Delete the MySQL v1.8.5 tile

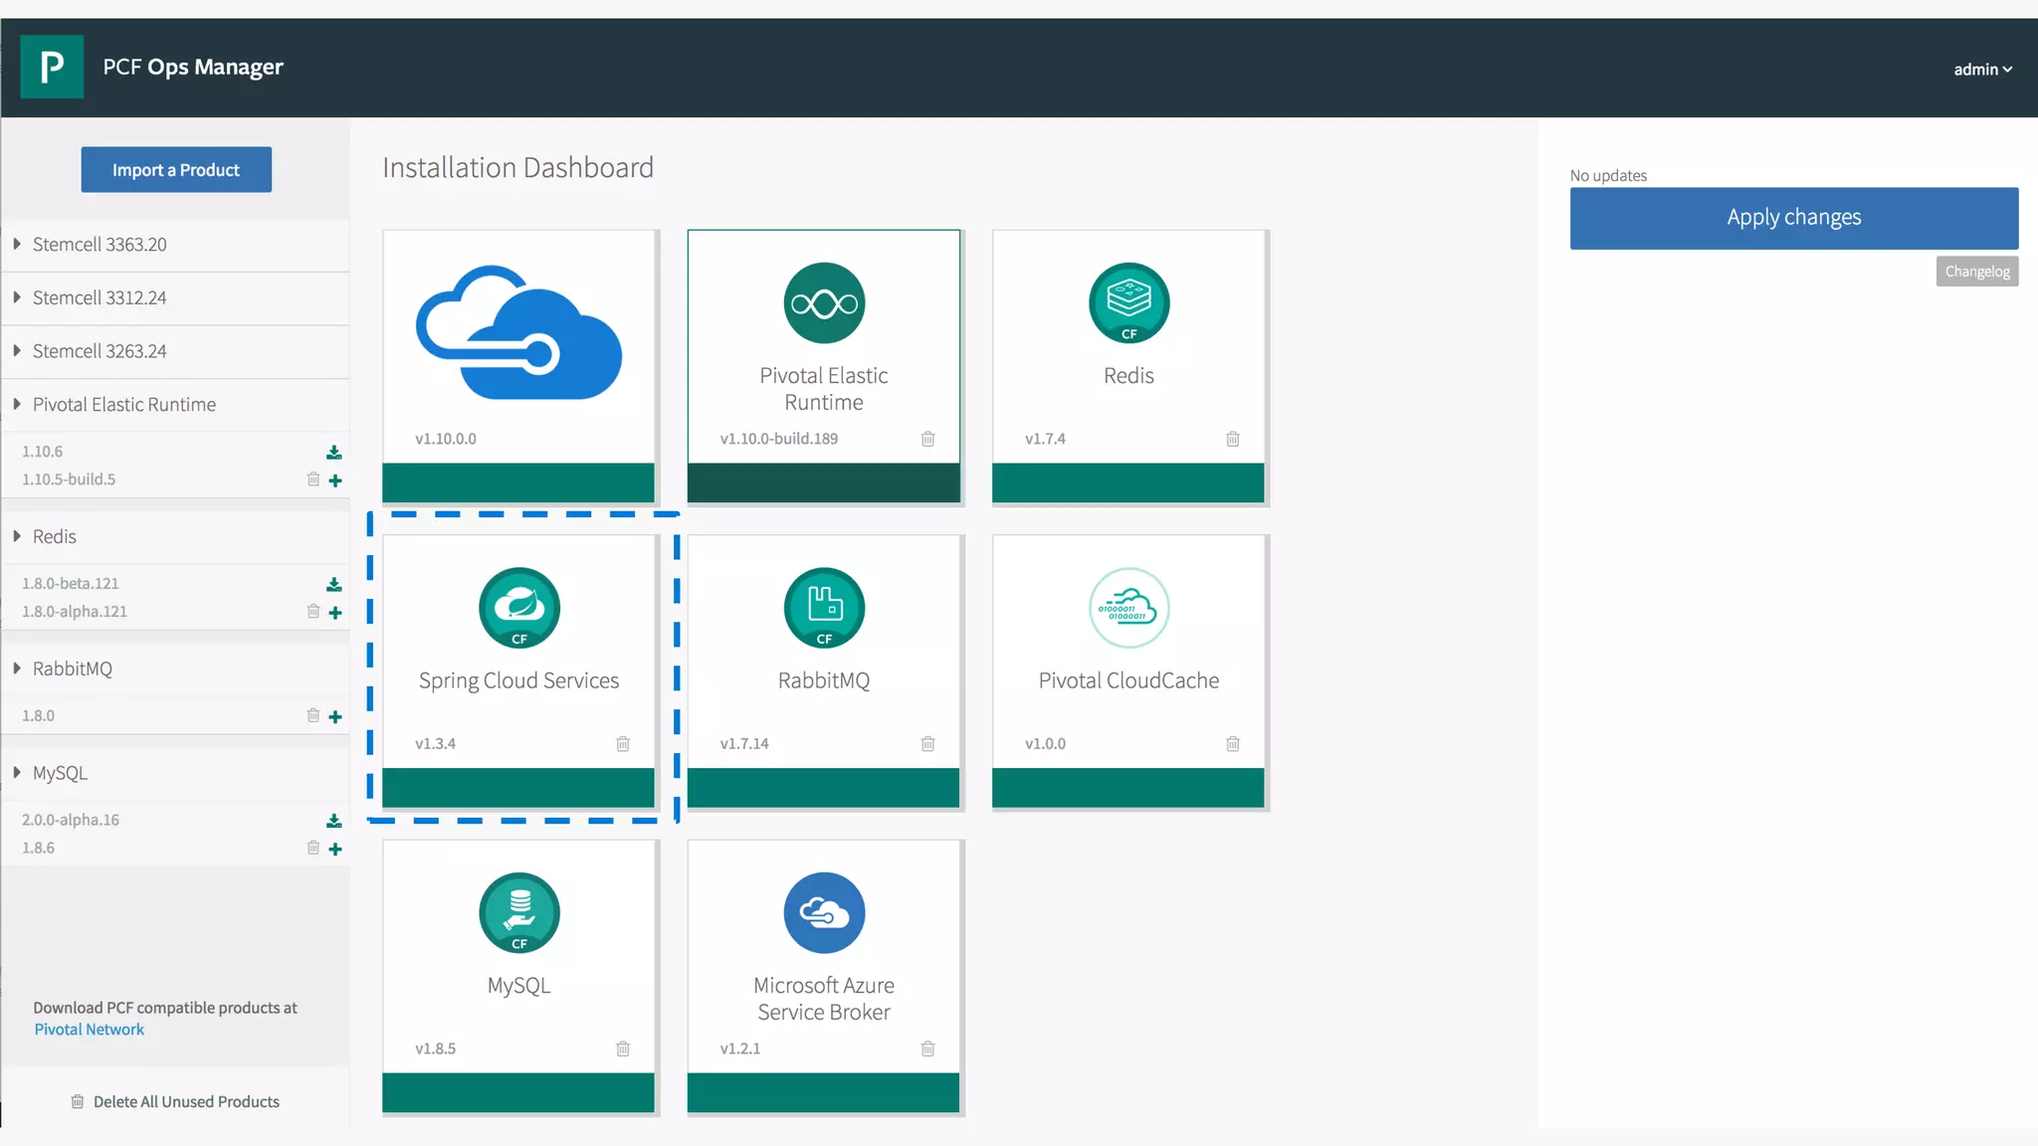point(623,1049)
